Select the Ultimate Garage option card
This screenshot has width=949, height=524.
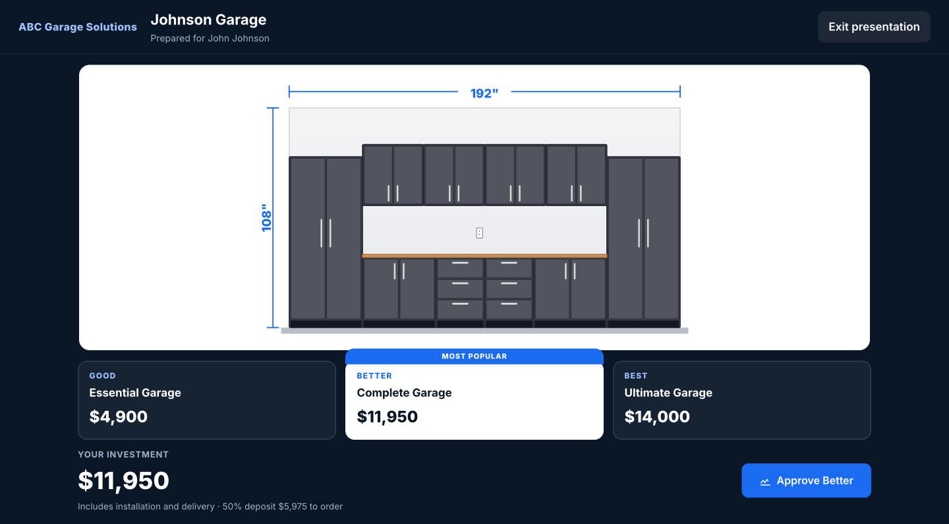pyautogui.click(x=742, y=400)
